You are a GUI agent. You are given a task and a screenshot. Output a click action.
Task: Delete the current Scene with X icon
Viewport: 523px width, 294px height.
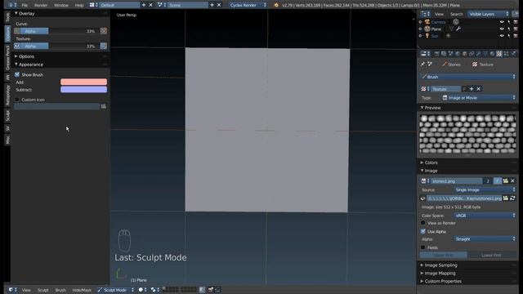tap(219, 5)
